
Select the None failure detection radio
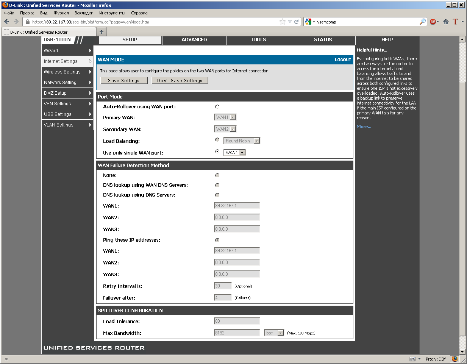point(217,175)
